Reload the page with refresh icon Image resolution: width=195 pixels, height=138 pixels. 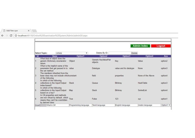11,36
